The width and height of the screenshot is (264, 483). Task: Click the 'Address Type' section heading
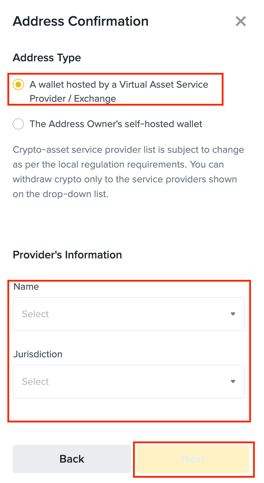(47, 58)
